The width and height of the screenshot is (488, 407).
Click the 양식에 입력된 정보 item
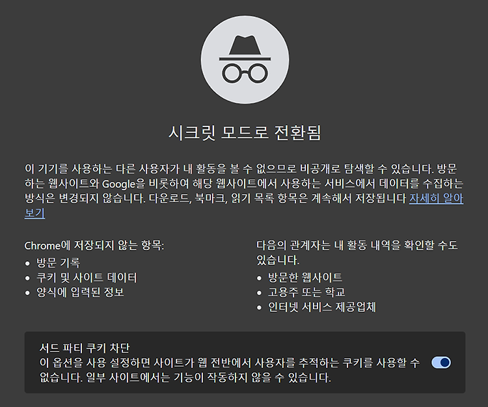pos(80,292)
